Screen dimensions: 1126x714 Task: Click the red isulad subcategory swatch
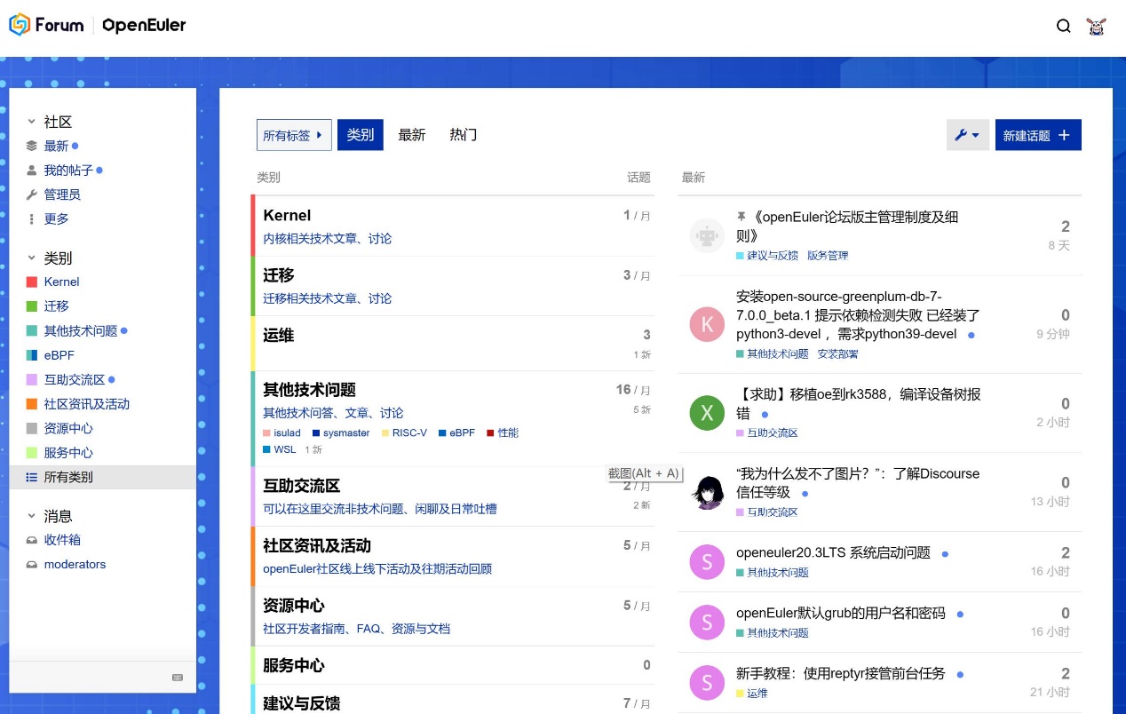pos(267,433)
